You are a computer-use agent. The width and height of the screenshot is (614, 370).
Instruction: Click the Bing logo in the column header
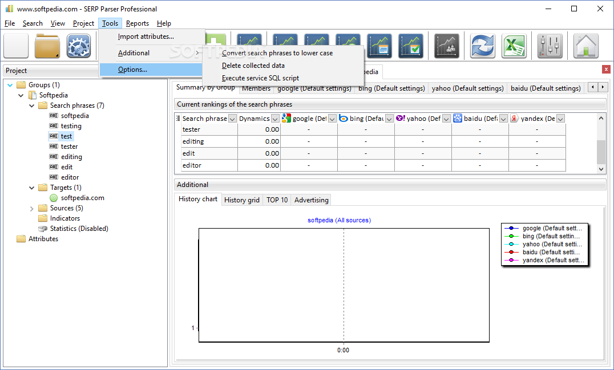(x=344, y=118)
